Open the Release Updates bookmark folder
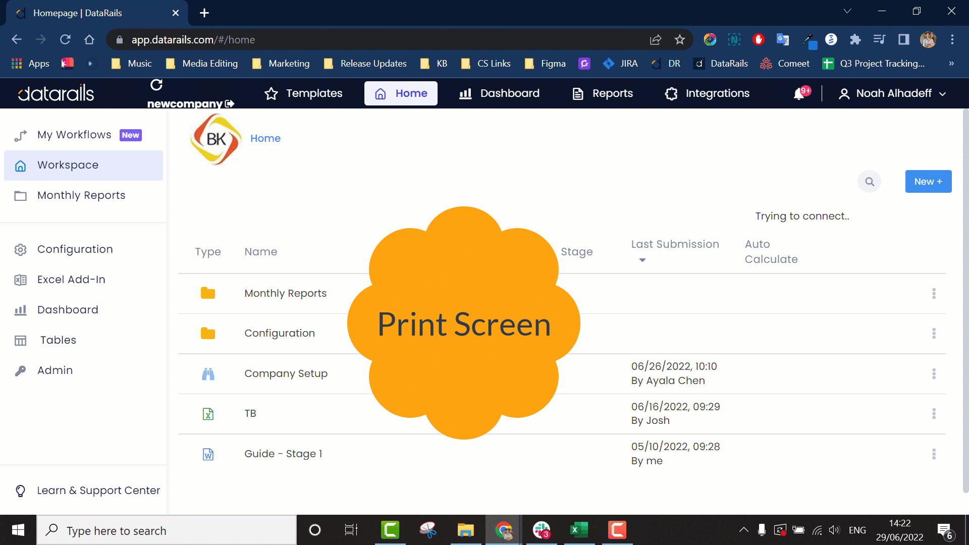969x545 pixels. click(365, 64)
